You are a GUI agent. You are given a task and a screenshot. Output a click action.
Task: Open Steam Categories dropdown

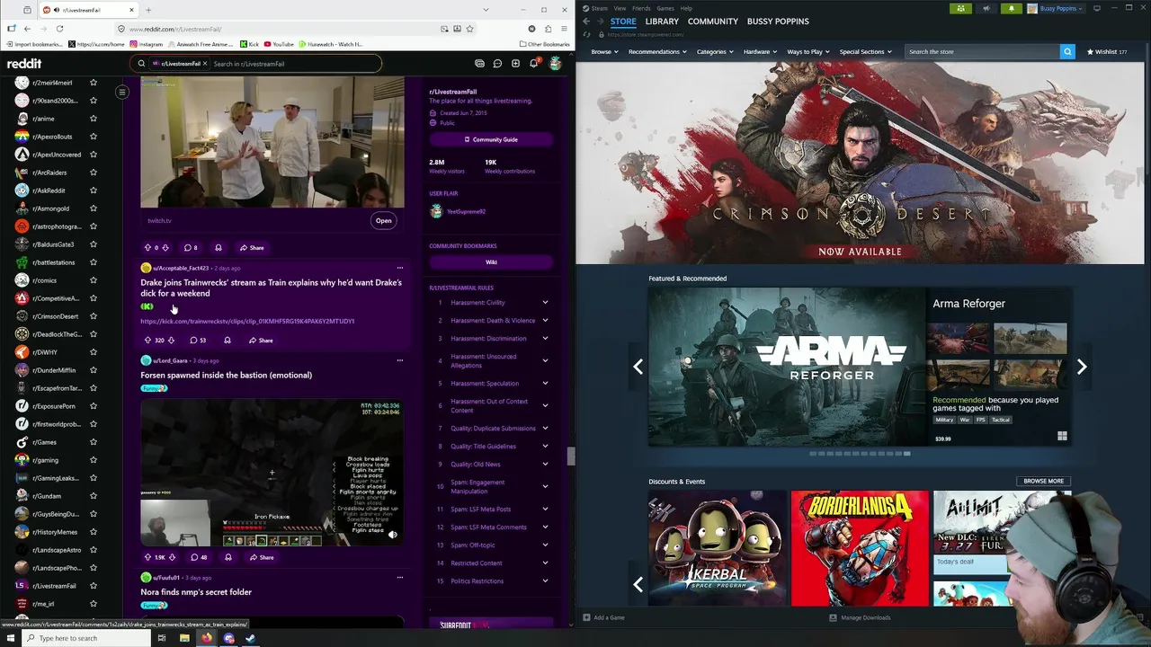(x=714, y=51)
